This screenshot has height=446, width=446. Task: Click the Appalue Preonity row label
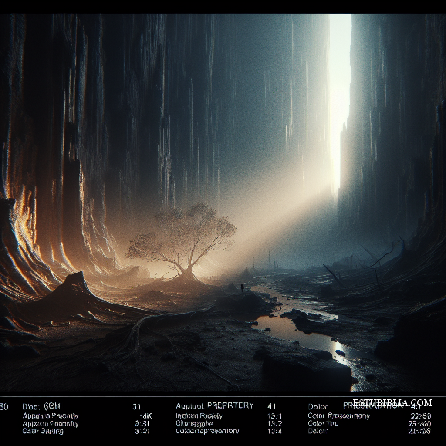point(51,416)
